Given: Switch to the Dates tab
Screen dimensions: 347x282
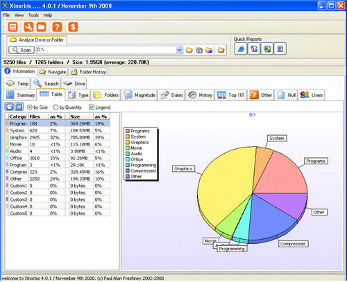Looking at the screenshot, I should 171,95.
